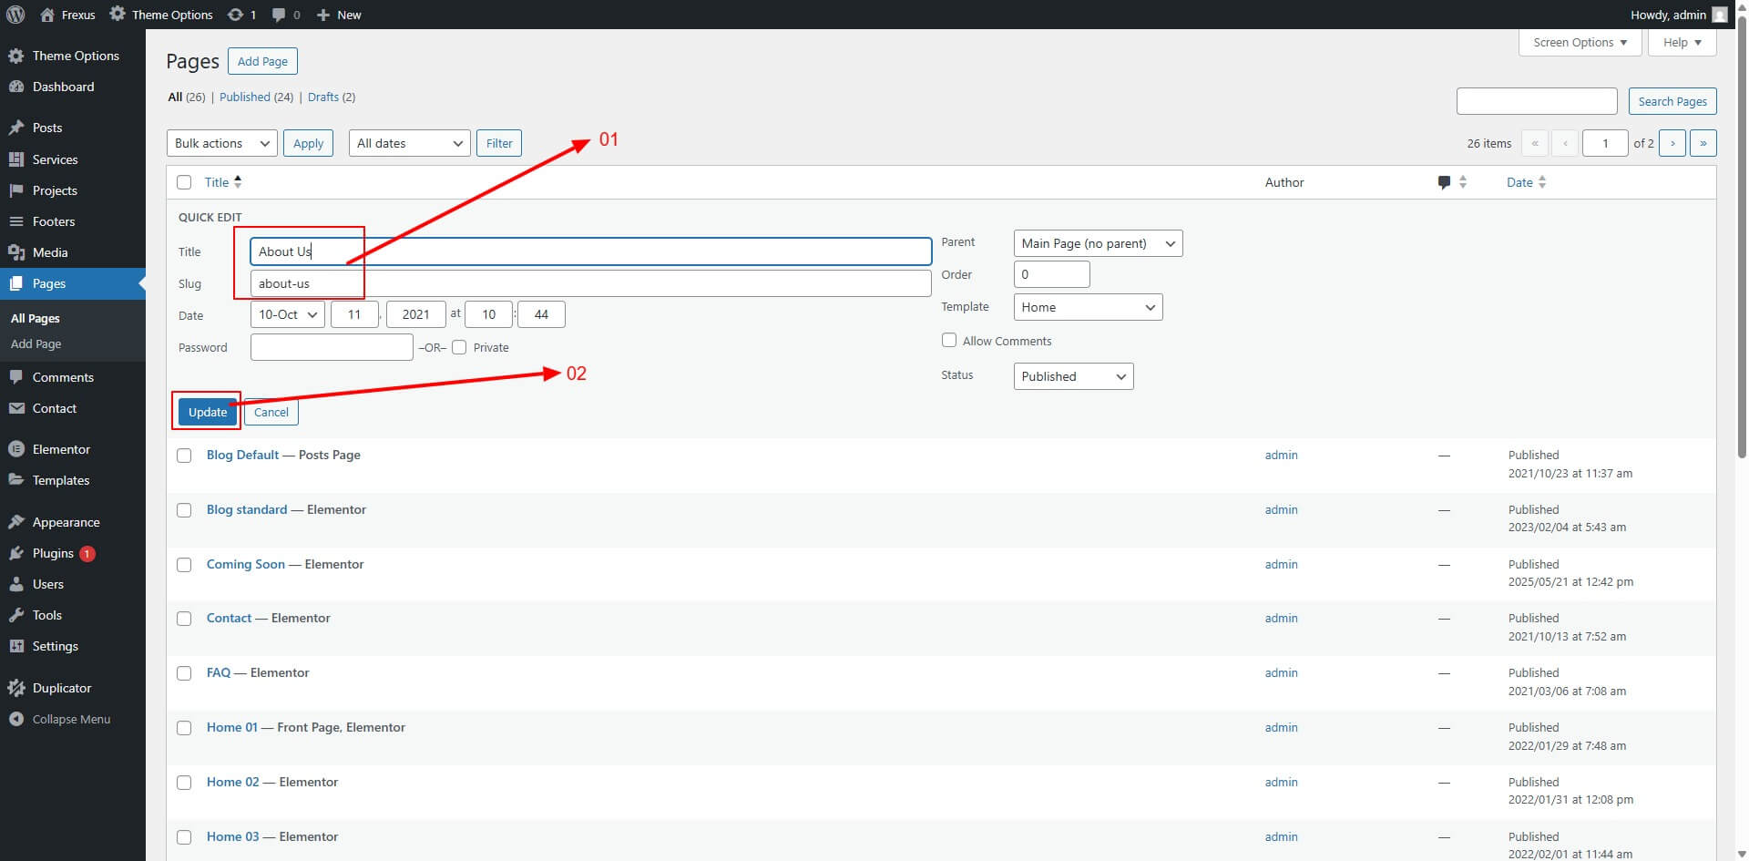Click the Update button
Viewport: 1749px width, 861px height.
tap(208, 412)
